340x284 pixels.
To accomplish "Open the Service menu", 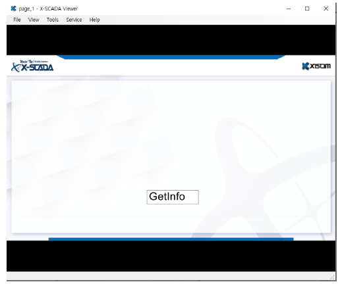I will (x=74, y=20).
